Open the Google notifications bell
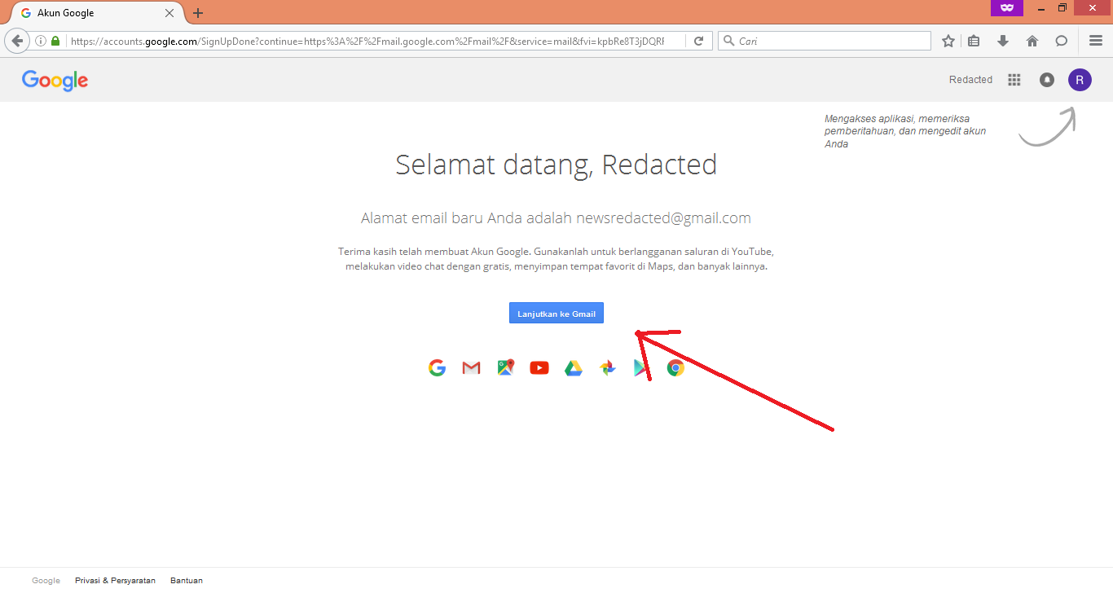The width and height of the screenshot is (1113, 593). click(1047, 80)
